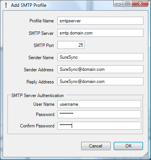The height and width of the screenshot is (160, 151).
Task: Click the SMTP Server Authentication group label
Action: click(37, 96)
